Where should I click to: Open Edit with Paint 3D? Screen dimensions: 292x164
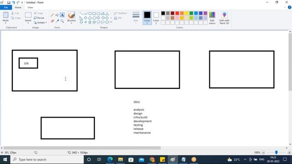[x=224, y=18]
